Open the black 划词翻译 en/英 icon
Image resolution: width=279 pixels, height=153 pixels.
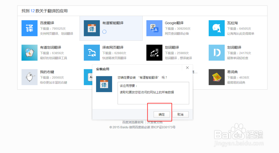(154, 53)
